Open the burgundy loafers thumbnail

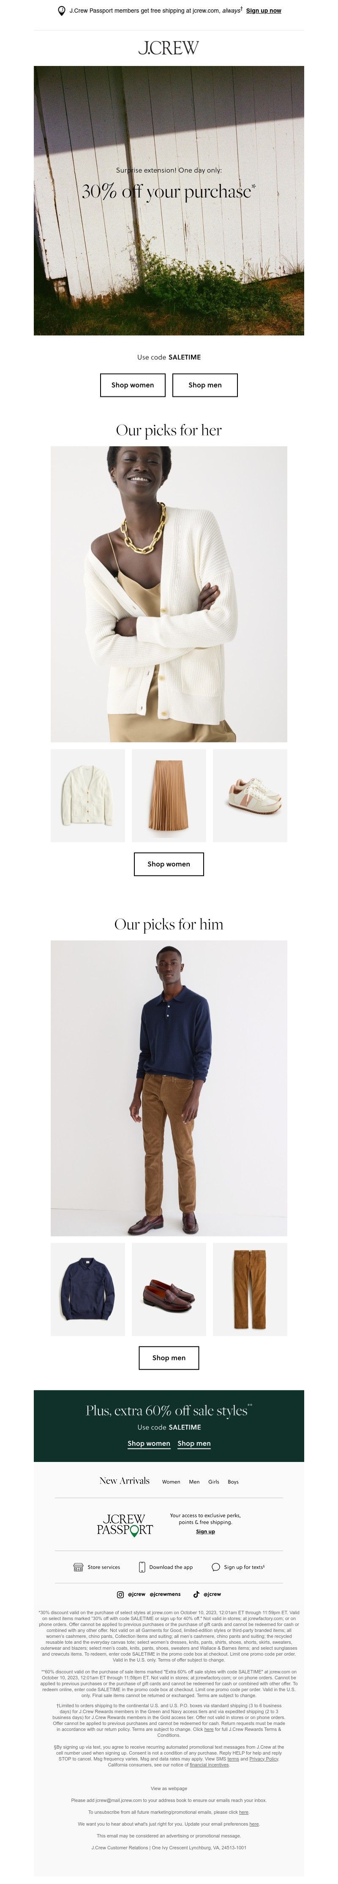(x=169, y=1289)
